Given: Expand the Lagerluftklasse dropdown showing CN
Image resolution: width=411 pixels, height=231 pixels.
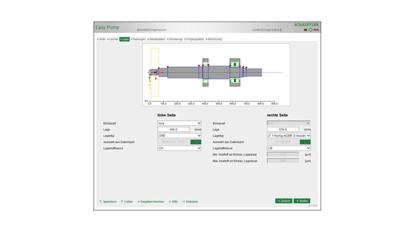Looking at the screenshot, I should [x=179, y=148].
